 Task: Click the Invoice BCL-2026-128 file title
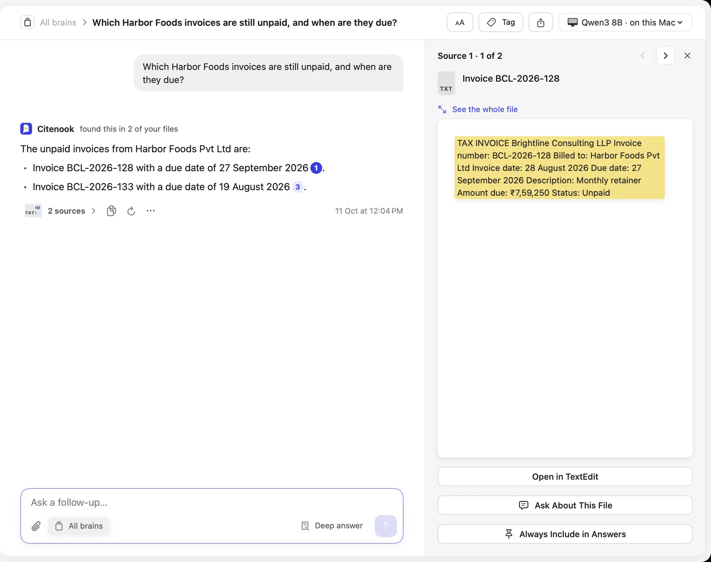511,79
